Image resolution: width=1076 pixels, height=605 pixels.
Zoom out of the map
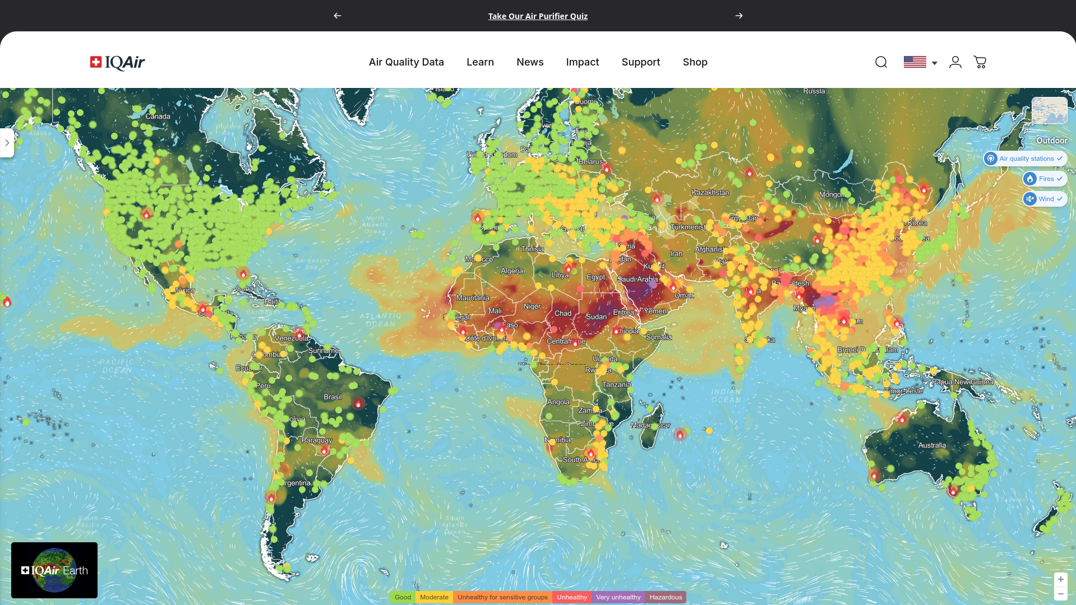click(x=1060, y=594)
